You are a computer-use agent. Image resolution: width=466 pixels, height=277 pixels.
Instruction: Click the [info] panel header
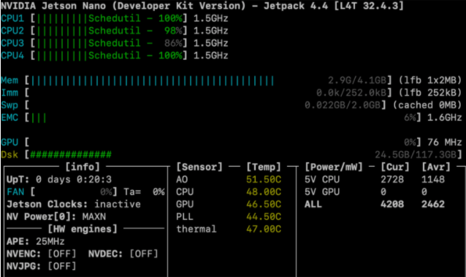[x=83, y=167]
